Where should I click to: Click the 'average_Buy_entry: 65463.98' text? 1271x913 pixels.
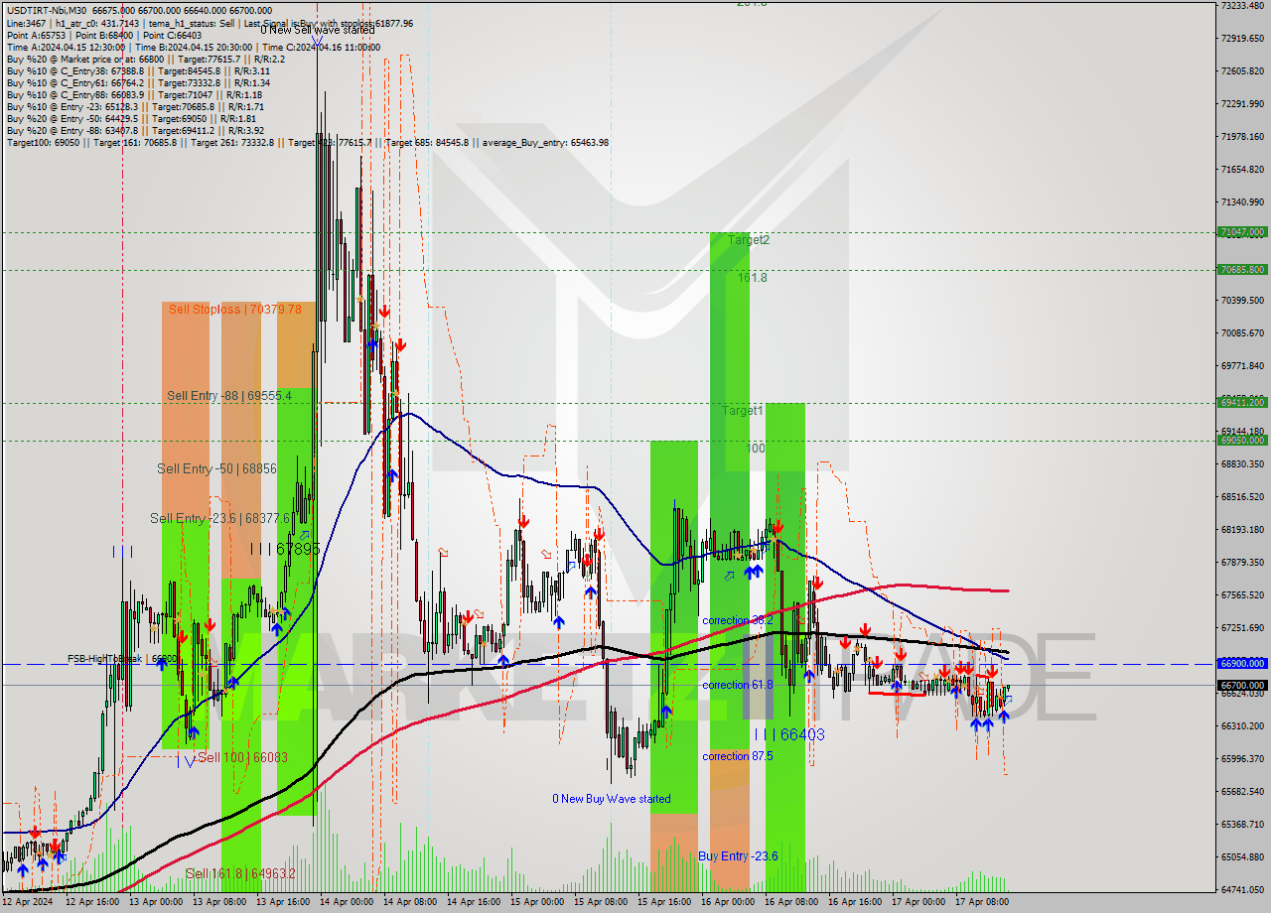click(545, 142)
